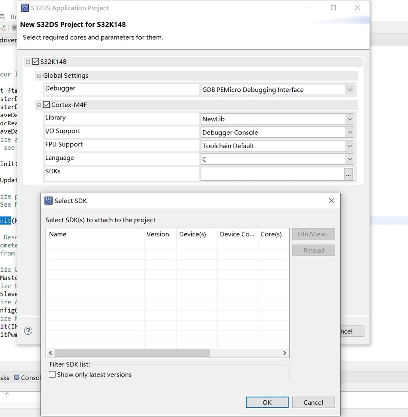Maximize the S32DS Application Project window
Screen dimensions: 408x417
coord(333,8)
